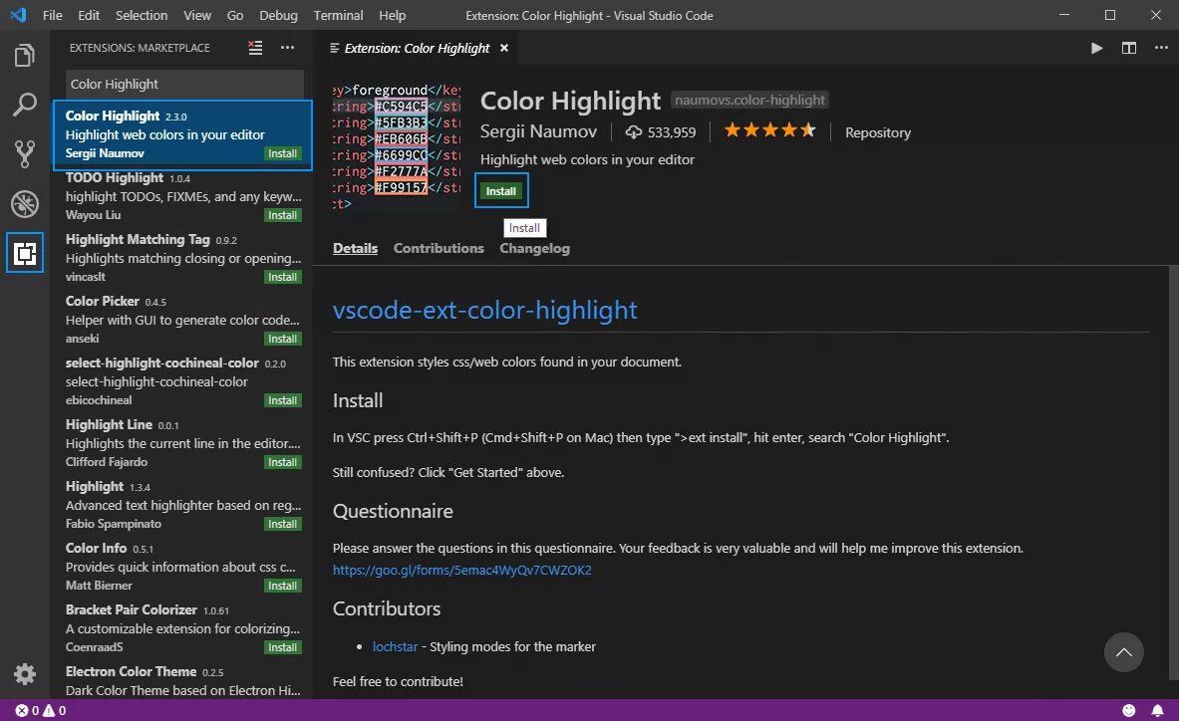
Task: Click the feedback smiley in status bar
Action: click(x=1128, y=710)
